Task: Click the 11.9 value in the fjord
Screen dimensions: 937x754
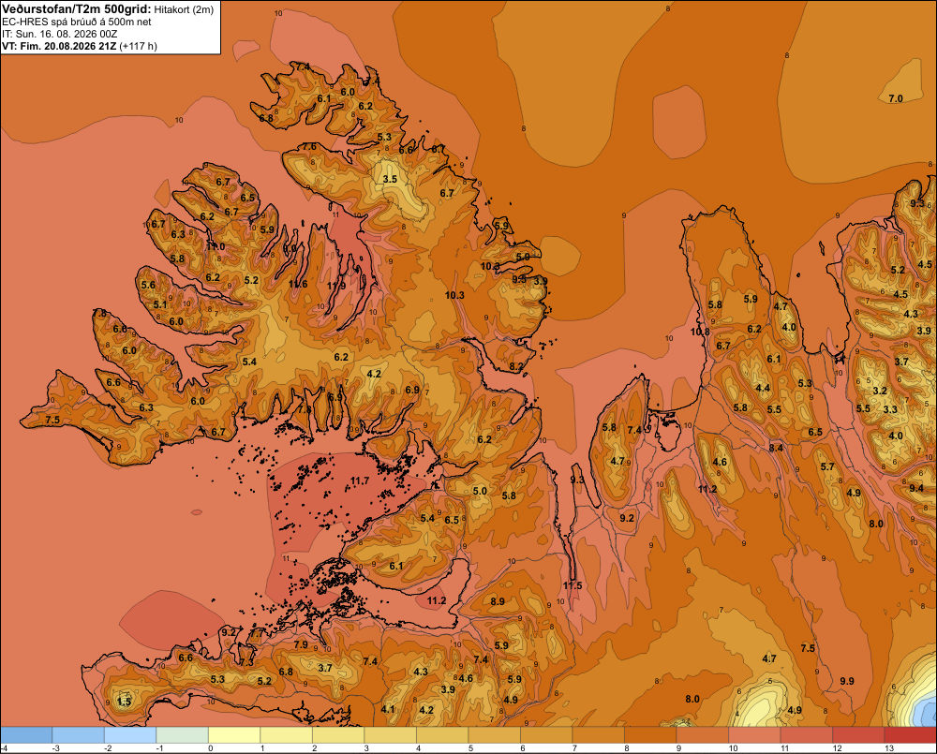Action: click(x=336, y=286)
